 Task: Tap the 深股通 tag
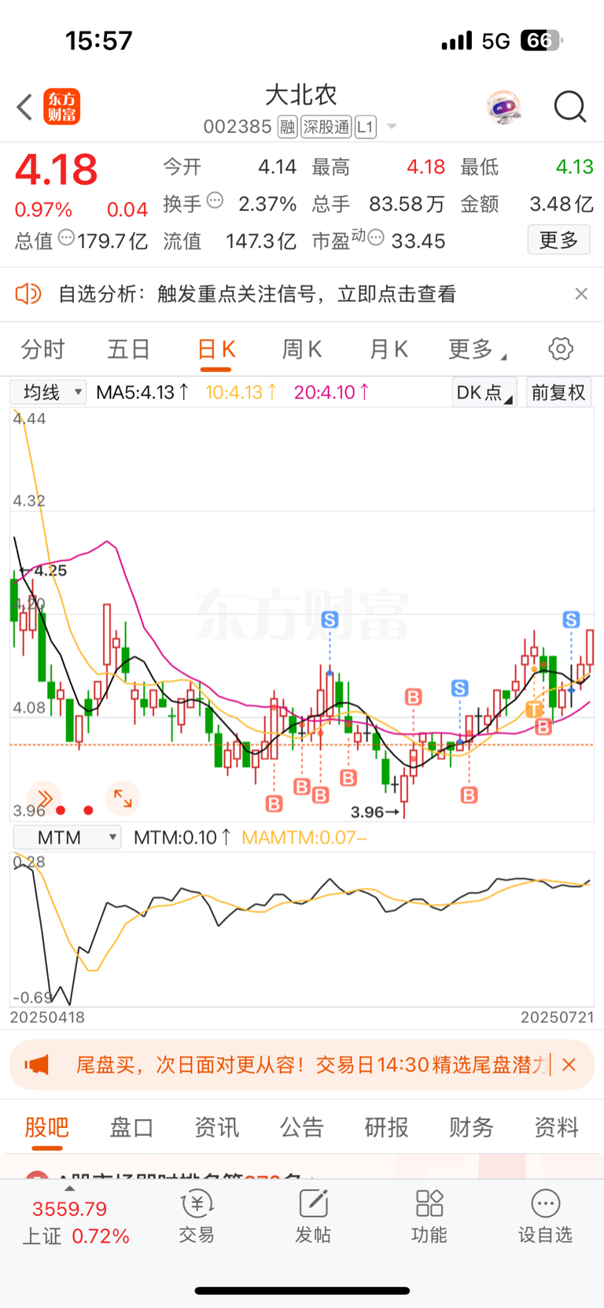[326, 127]
